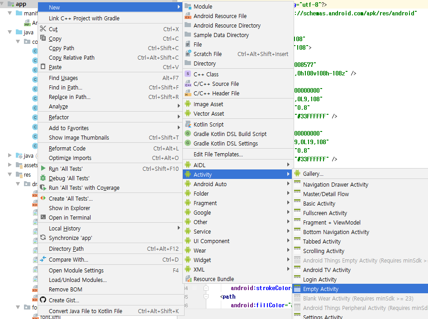
Task: Choose Copy Relative Path menu entry
Action: coord(110,57)
